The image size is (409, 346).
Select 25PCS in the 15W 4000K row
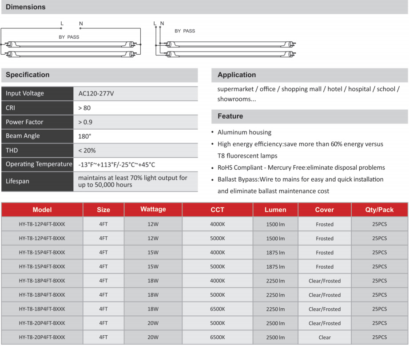click(x=380, y=252)
